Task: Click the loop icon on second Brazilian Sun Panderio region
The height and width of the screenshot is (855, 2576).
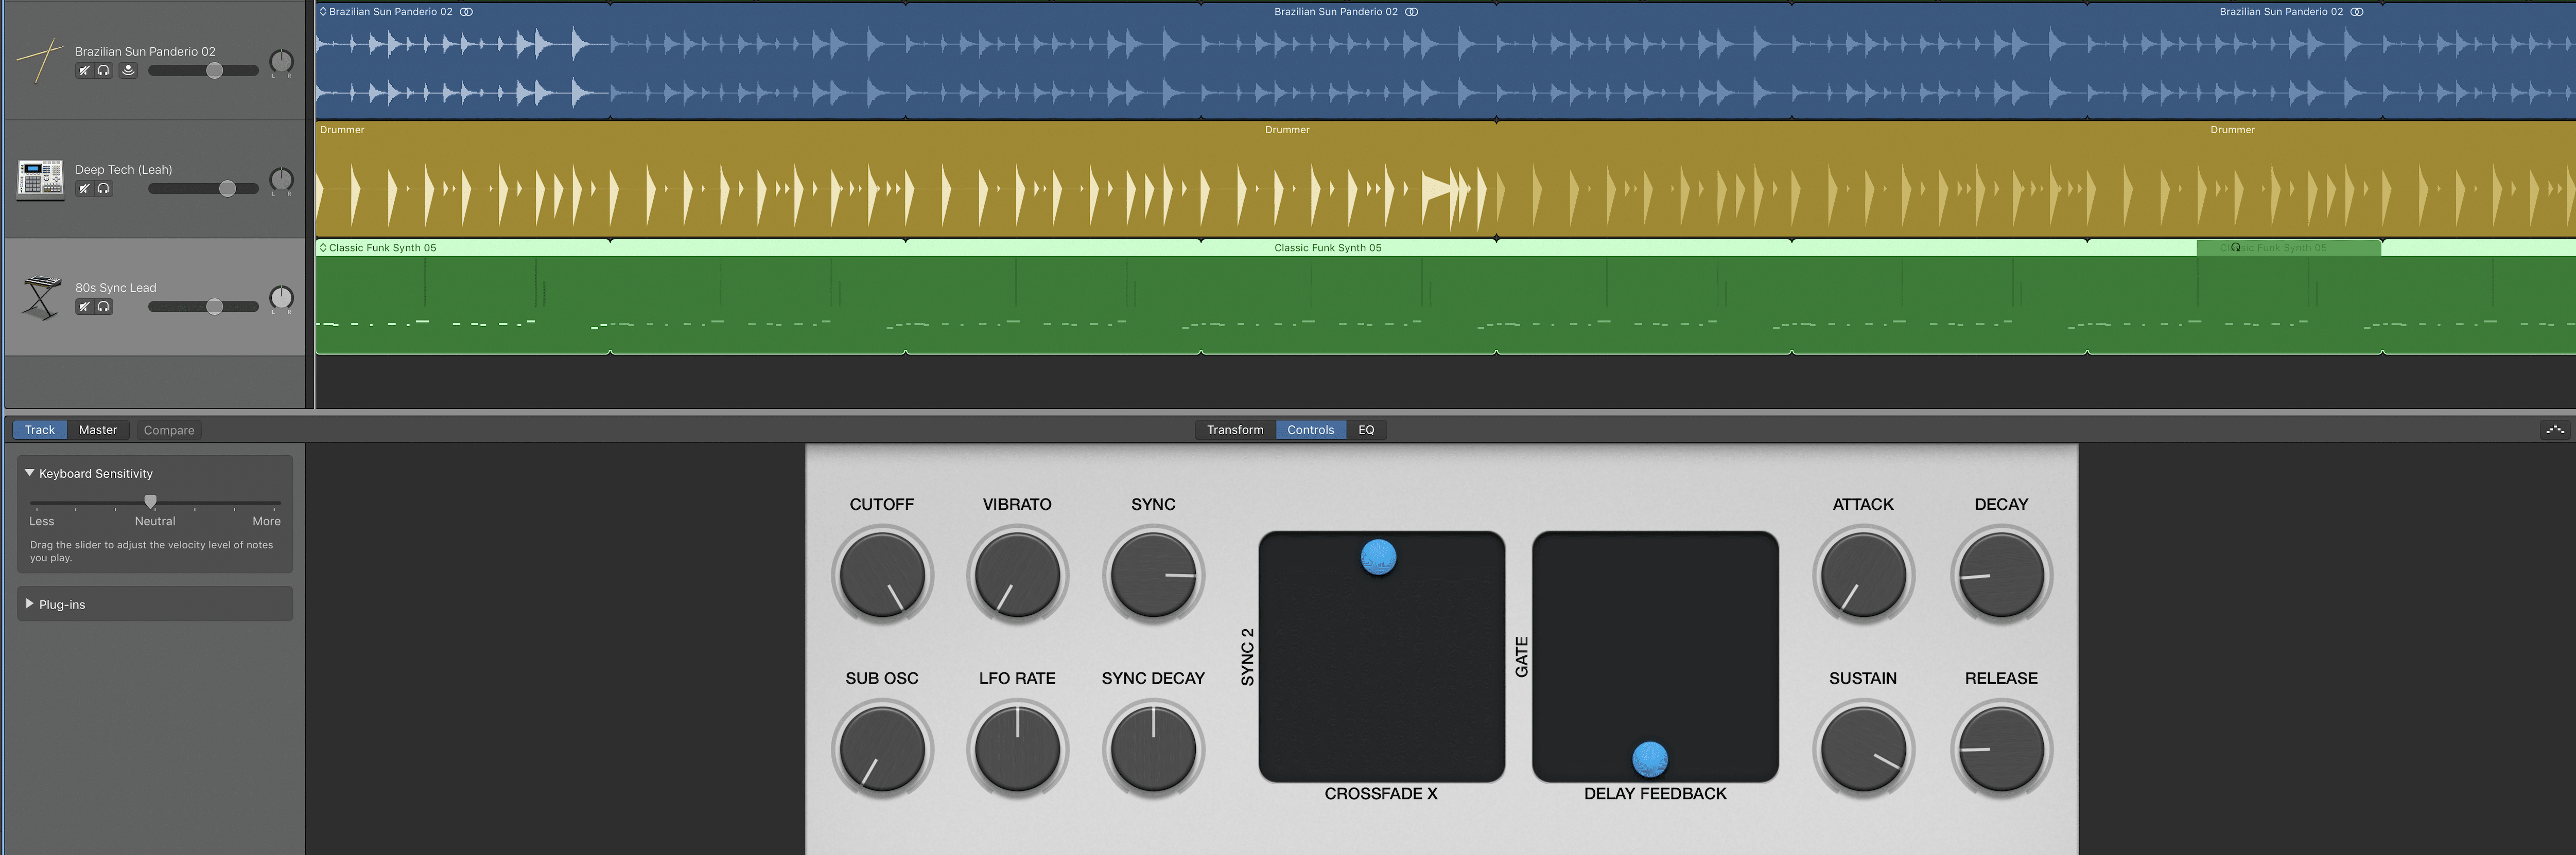Action: pos(1411,12)
